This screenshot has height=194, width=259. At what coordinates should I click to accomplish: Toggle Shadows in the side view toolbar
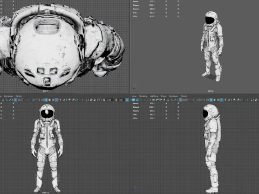click(229, 100)
